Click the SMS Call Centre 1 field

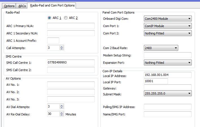(x=71, y=63)
